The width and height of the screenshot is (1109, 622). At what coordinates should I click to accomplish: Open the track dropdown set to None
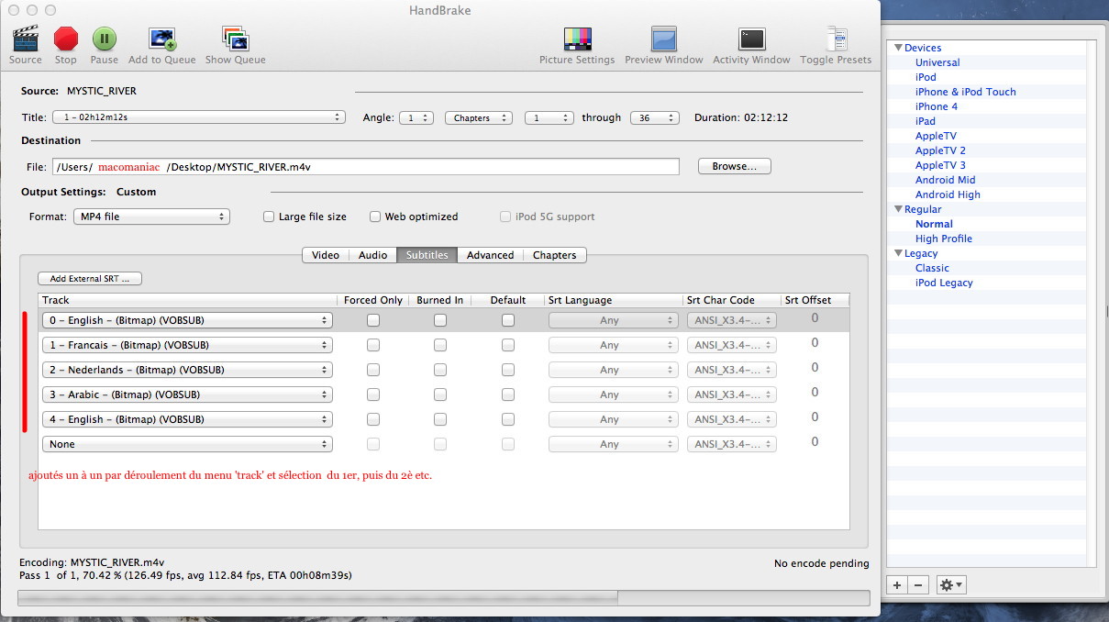[187, 444]
